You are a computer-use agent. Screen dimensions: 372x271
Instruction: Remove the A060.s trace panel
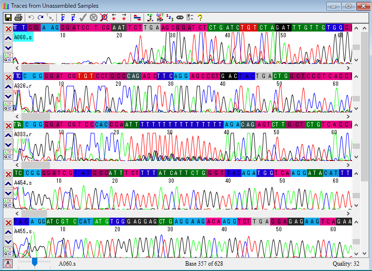(x=8, y=29)
